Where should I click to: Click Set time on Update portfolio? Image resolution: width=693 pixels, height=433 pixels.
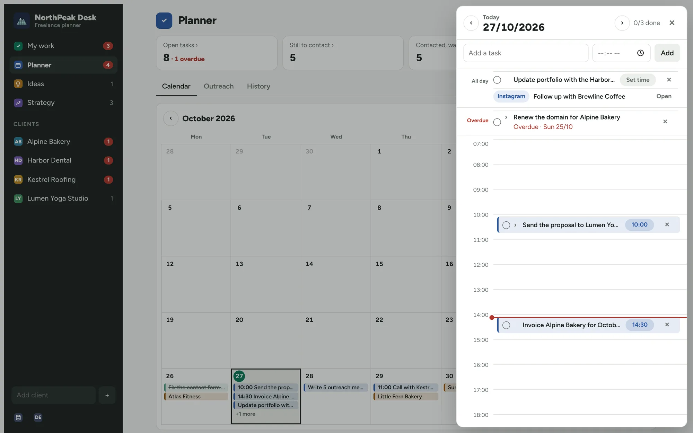[638, 80]
